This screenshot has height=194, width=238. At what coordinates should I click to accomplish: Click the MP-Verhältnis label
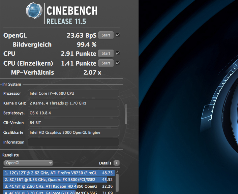point(32,72)
